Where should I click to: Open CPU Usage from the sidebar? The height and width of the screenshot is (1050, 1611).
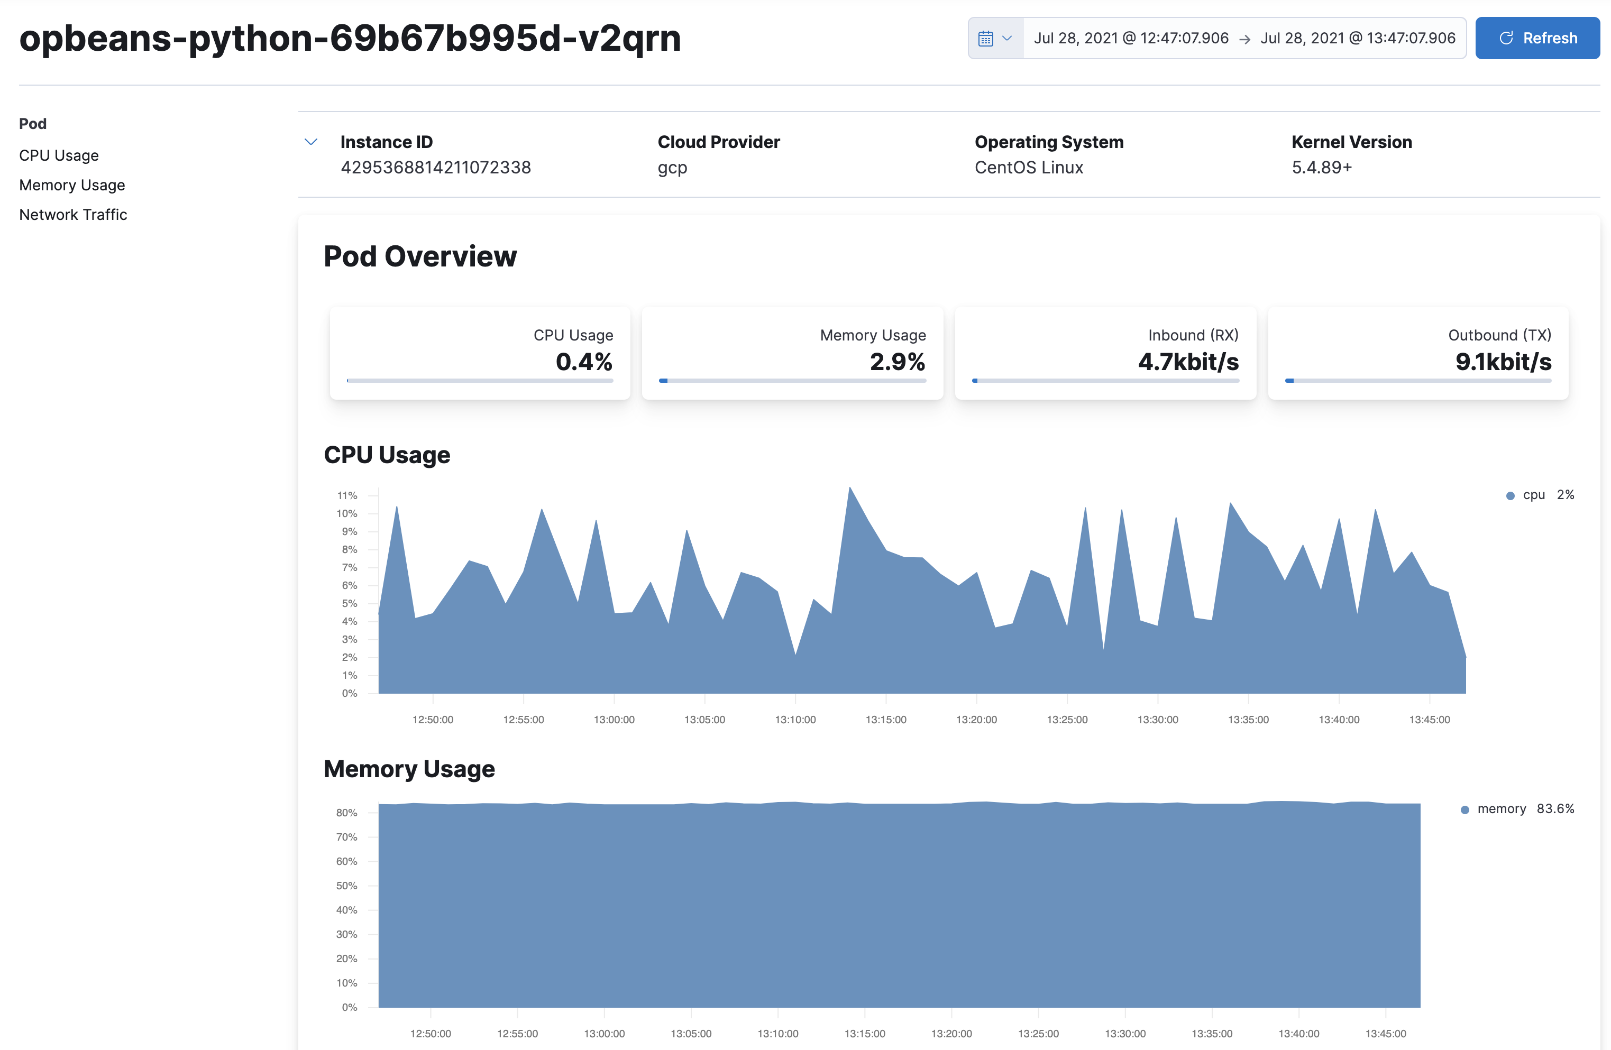(x=59, y=155)
